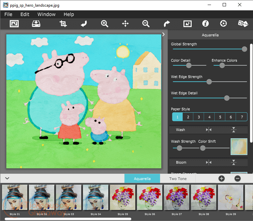
Task: Apply the Style 06 flower preset
Action: 150,197
